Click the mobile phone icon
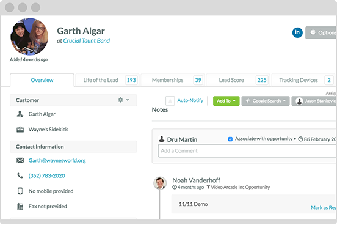 (20, 191)
